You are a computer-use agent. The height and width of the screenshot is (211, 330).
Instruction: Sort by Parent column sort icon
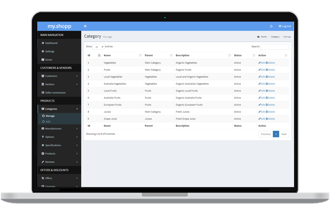coord(171,56)
